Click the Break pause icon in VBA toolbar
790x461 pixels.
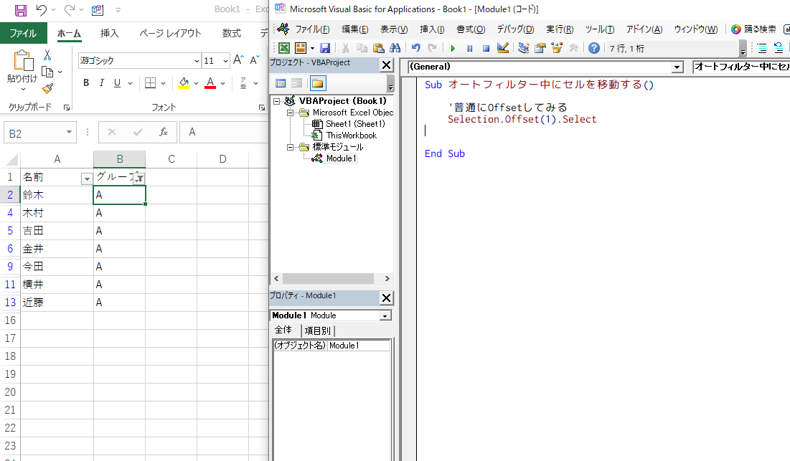[x=469, y=48]
